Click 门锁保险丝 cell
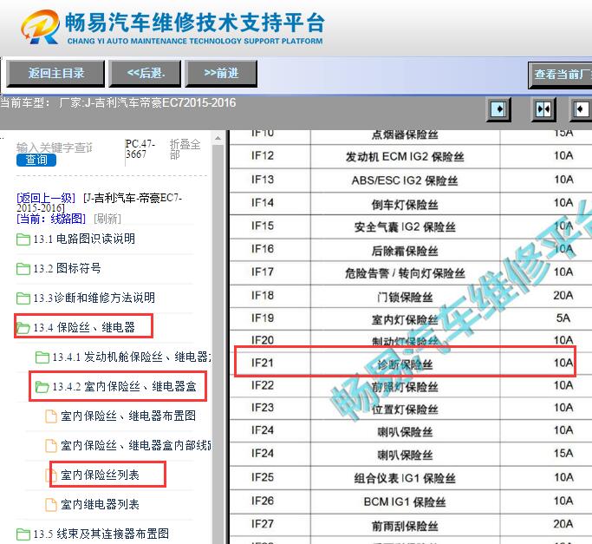592x544 pixels. 405,297
